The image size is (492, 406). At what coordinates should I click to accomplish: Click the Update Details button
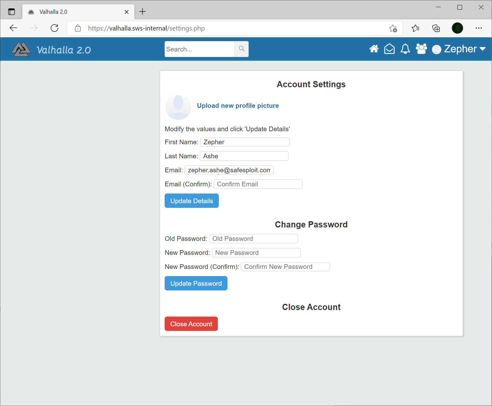tap(192, 201)
